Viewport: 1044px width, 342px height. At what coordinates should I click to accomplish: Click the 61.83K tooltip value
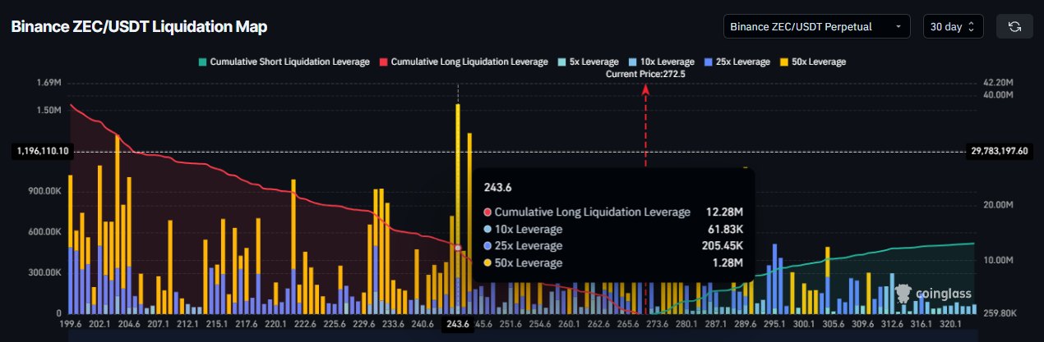pos(724,229)
